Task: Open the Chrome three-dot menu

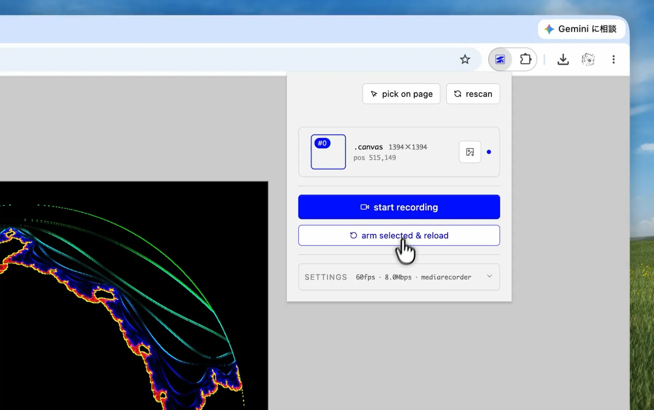Action: [x=613, y=59]
